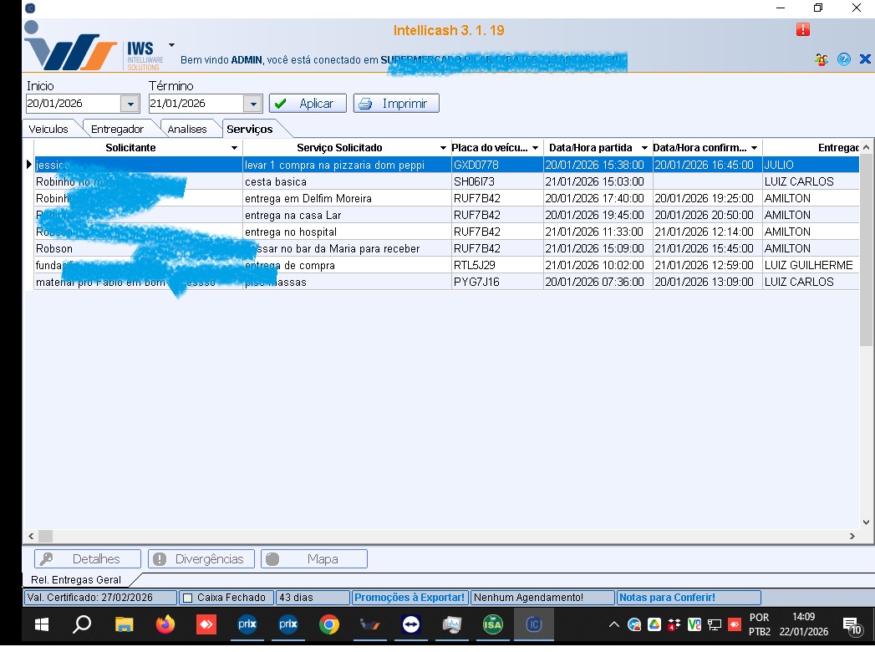Open the users group icon

(x=822, y=60)
